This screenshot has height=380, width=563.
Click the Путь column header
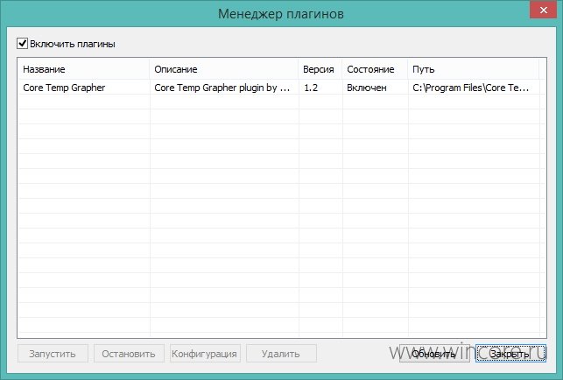click(x=473, y=69)
